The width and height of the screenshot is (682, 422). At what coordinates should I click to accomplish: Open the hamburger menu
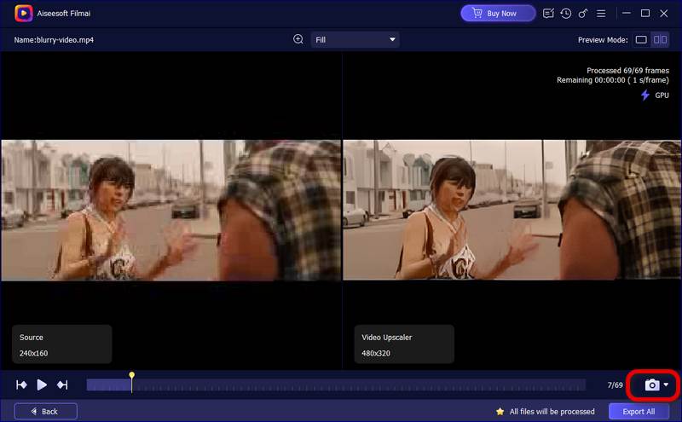click(601, 14)
